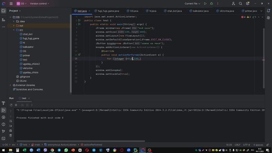
Task: Click the Stop button in Run panel
Action: (x=16, y=105)
